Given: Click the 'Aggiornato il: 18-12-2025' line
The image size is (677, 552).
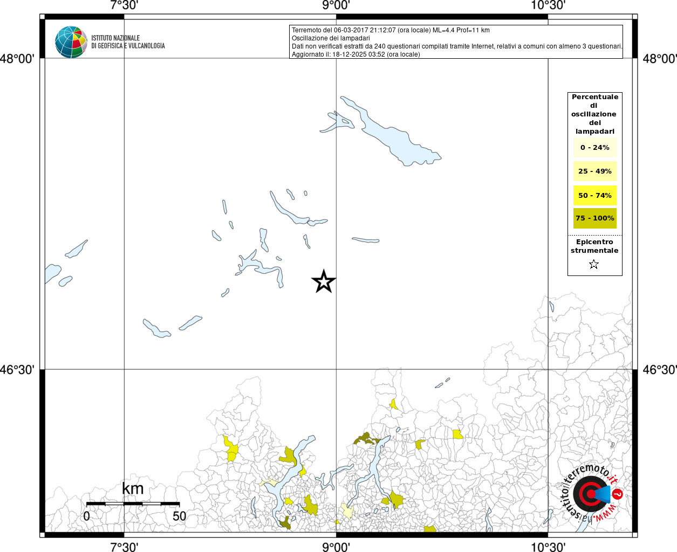Looking at the screenshot, I should [355, 54].
